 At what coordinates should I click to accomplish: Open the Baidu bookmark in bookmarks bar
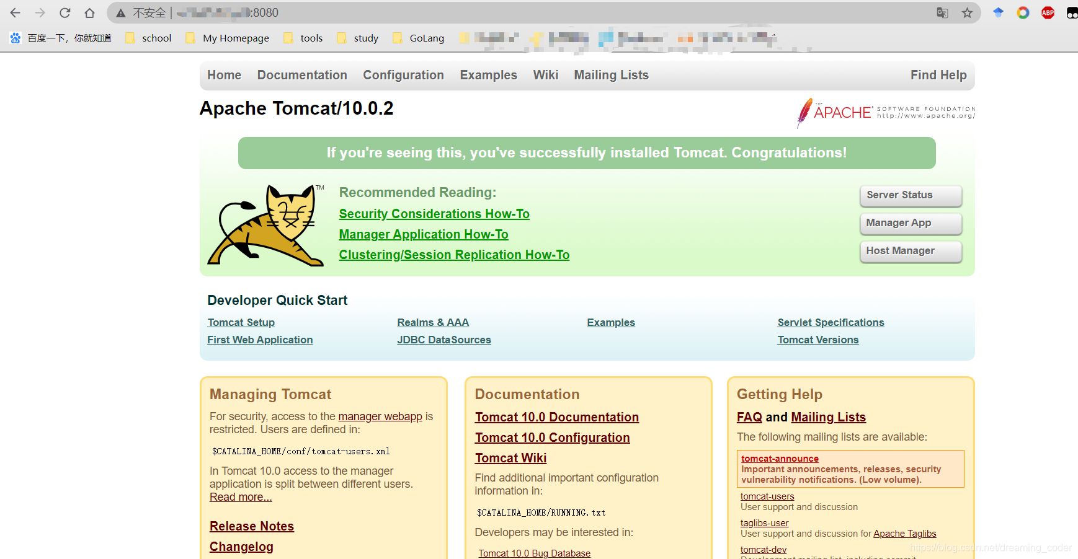click(60, 38)
